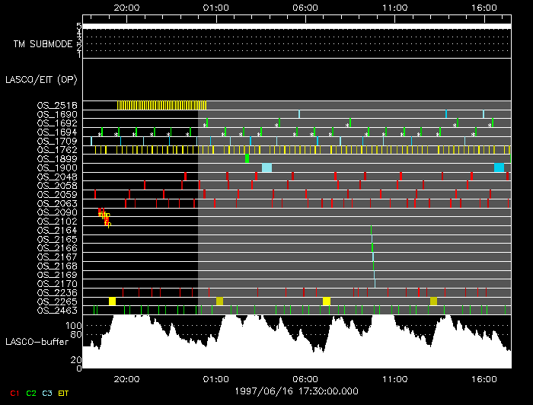Viewport: 533px width, 405px height.
Task: Click the green block in the OS_1899 row
Action: [247, 158]
